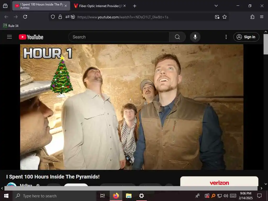Open the Verizon advertisement card

click(219, 182)
